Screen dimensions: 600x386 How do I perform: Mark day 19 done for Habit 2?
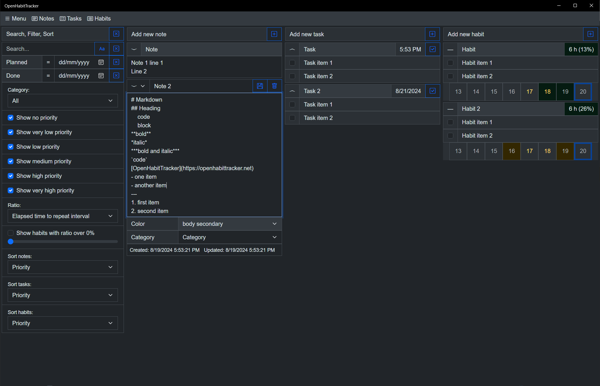pyautogui.click(x=565, y=151)
